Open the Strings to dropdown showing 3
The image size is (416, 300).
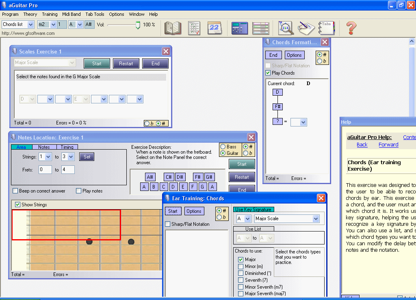pos(71,157)
